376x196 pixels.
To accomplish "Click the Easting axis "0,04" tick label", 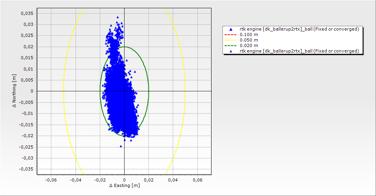I will tap(173, 180).
